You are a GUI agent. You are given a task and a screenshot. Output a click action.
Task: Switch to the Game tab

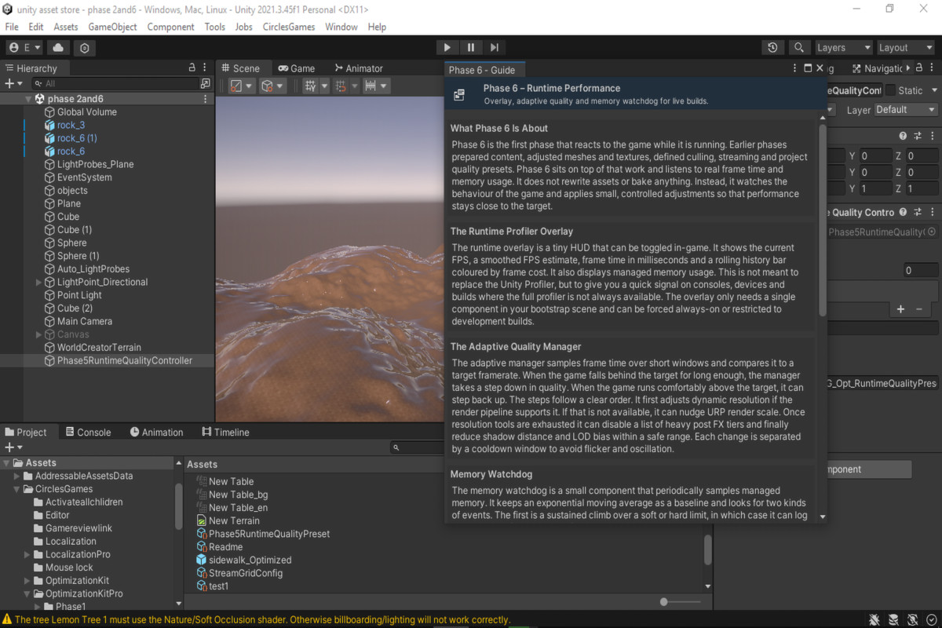(x=296, y=68)
